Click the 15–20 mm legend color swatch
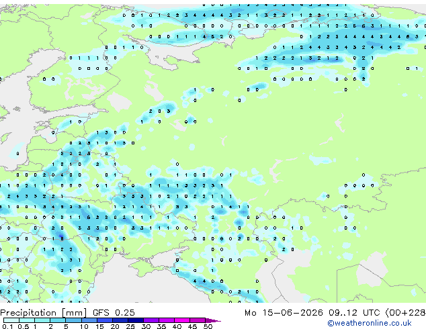Image resolution: width=426 pixels, height=329 pixels. (104, 320)
